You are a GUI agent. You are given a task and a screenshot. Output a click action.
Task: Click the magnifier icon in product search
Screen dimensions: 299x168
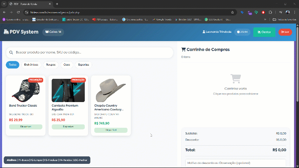pyautogui.click(x=11, y=52)
